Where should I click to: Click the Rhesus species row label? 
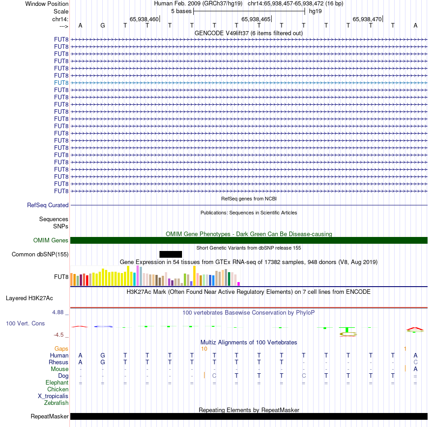click(59, 362)
